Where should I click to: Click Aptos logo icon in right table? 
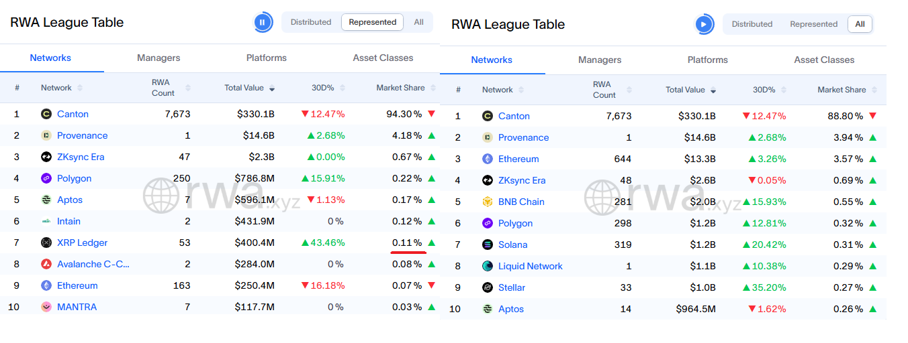488,309
